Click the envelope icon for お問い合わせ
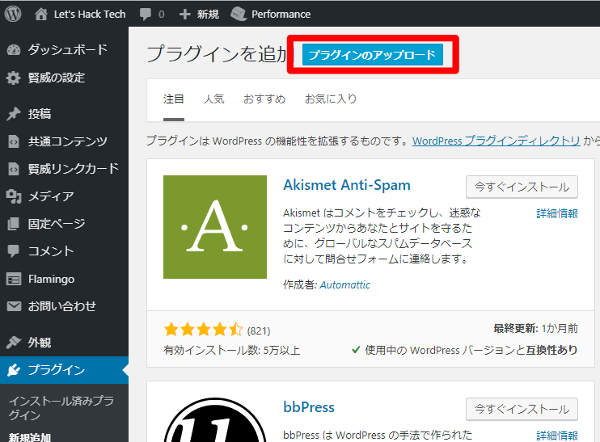The height and width of the screenshot is (442, 600). (14, 306)
